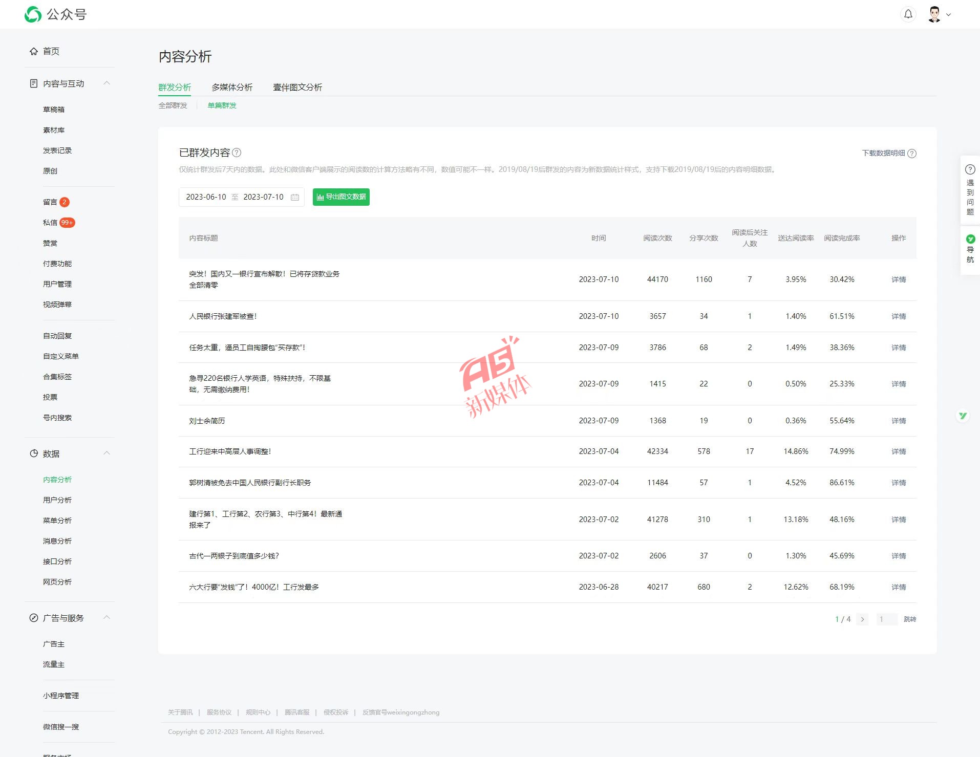This screenshot has height=757, width=980.
Task: Go to next page with arrow
Action: tap(862, 619)
